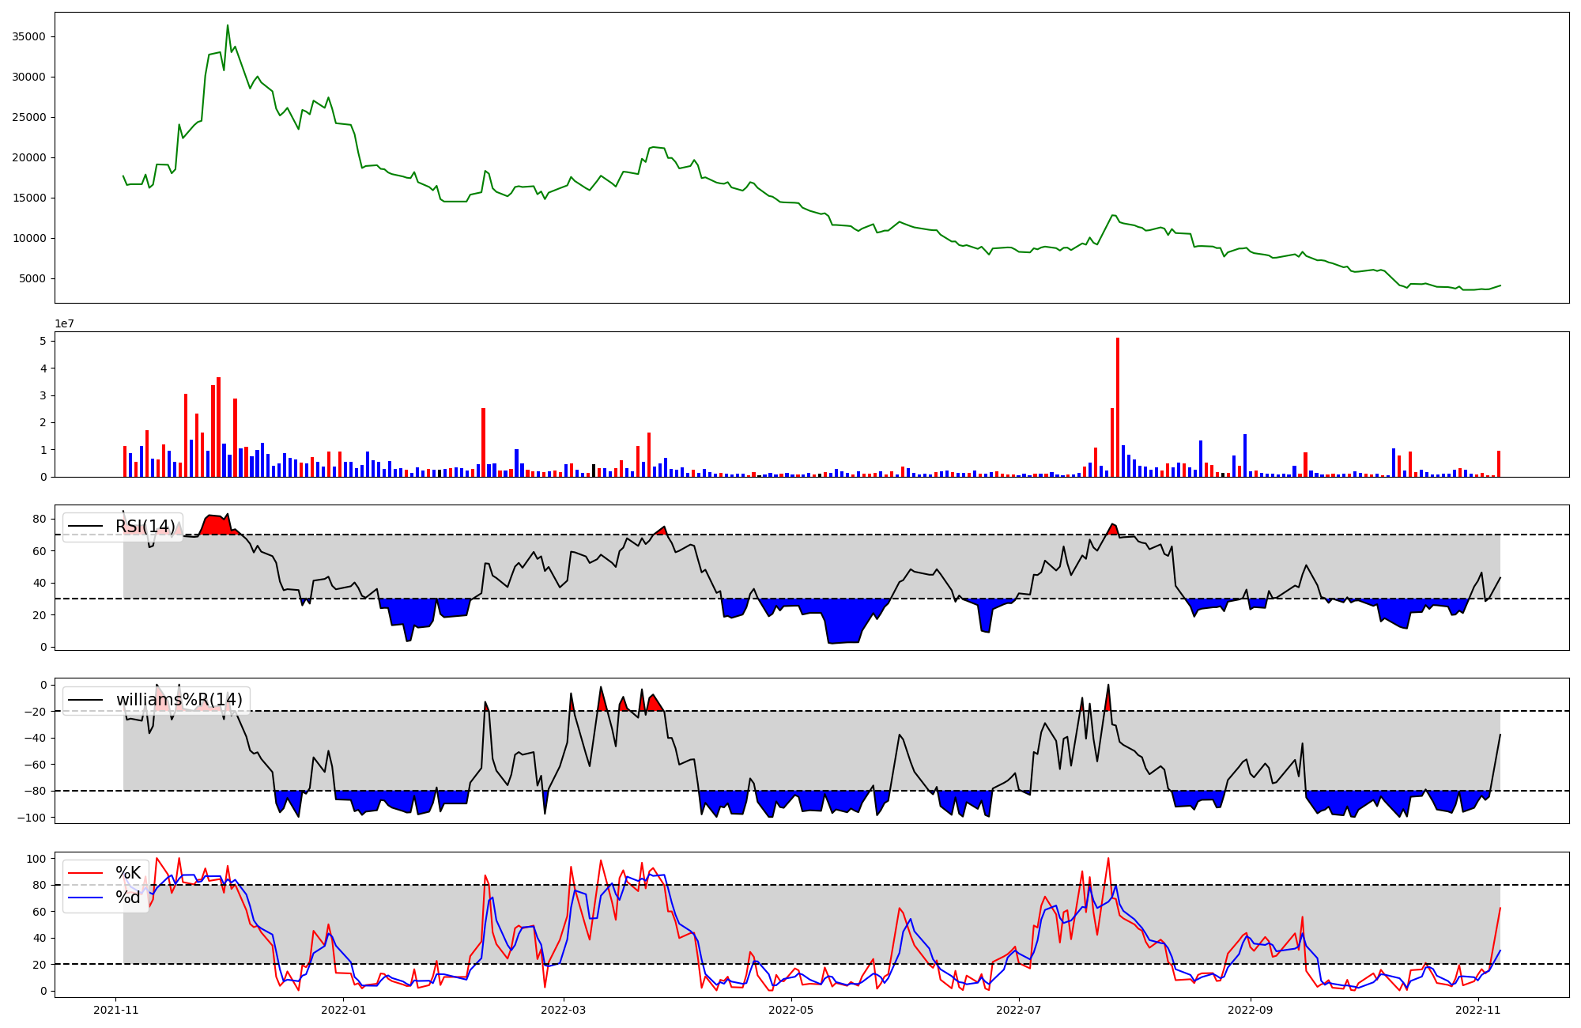The height and width of the screenshot is (1028, 1581).
Task: Click the 2022-01 x-axis date label
Action: (344, 1010)
